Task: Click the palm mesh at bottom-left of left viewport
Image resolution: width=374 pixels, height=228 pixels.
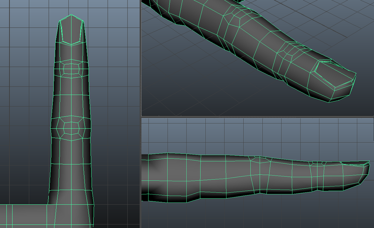Action: [x=24, y=216]
